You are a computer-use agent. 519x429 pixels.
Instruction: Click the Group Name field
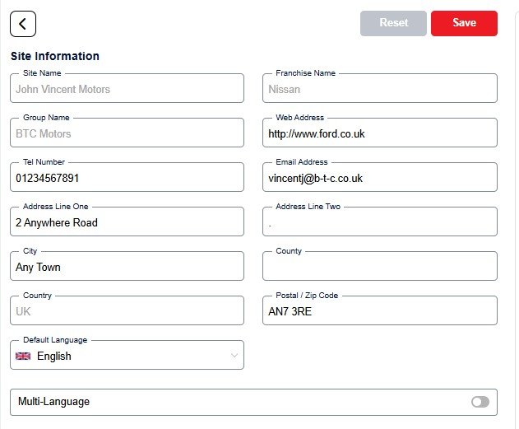click(127, 133)
